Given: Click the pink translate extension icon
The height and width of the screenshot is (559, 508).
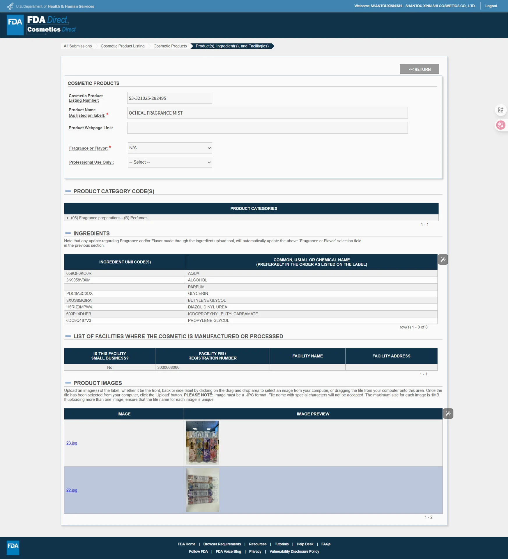Looking at the screenshot, I should 501,125.
